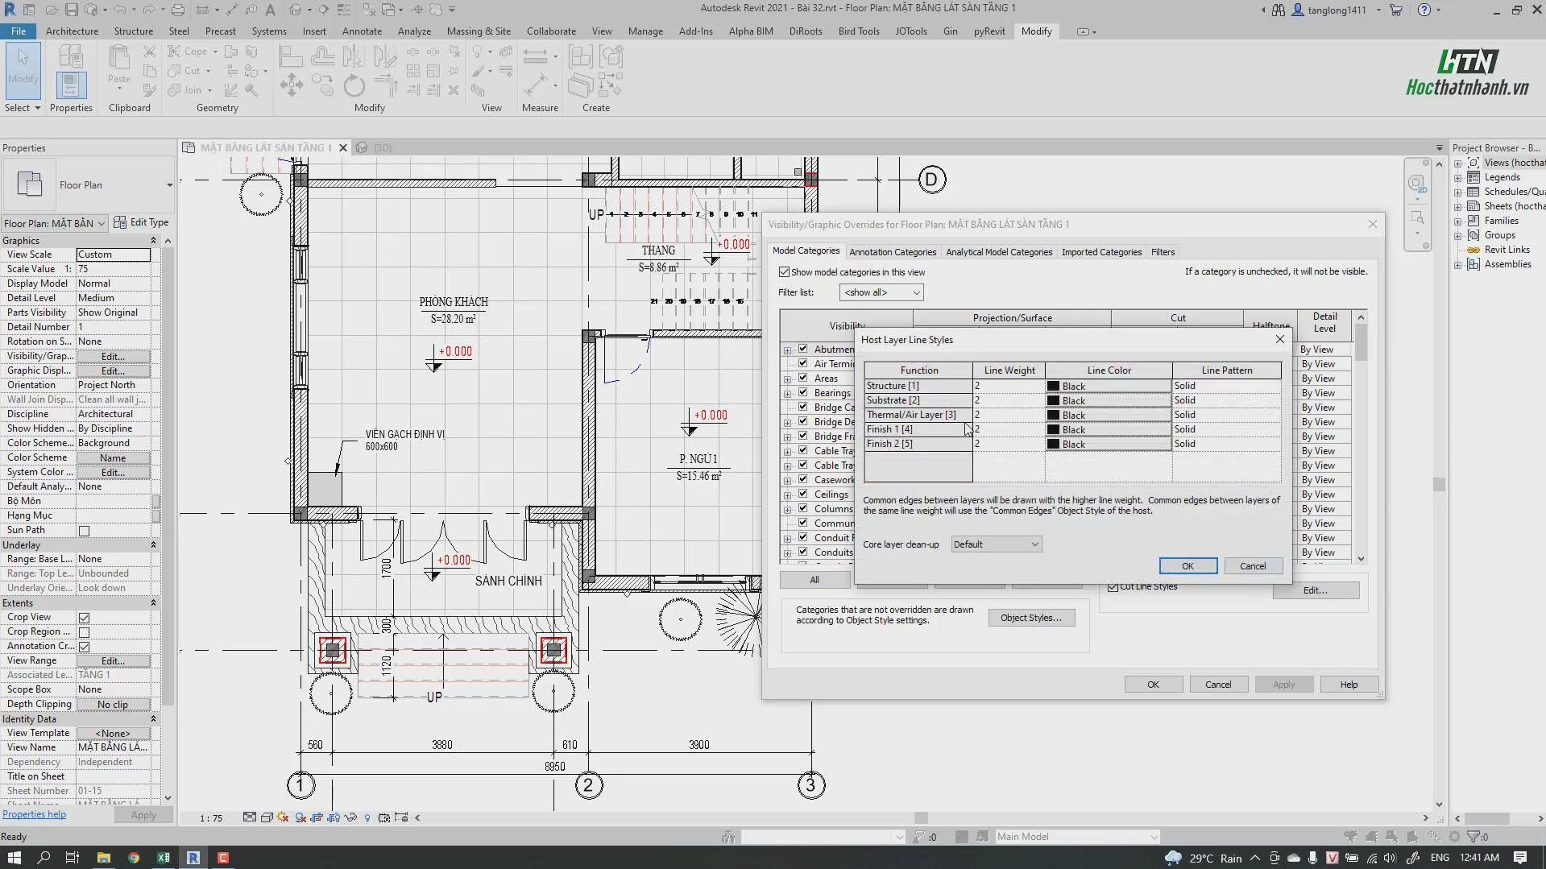
Task: Click Reveal Hidden Elements lightbulb icon
Action: coord(367,817)
